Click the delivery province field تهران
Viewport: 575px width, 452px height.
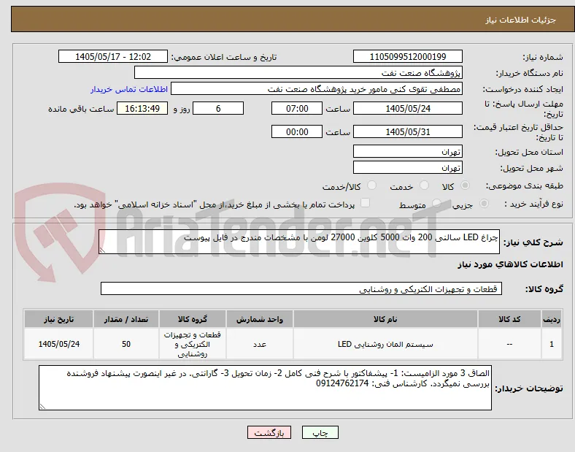point(408,152)
